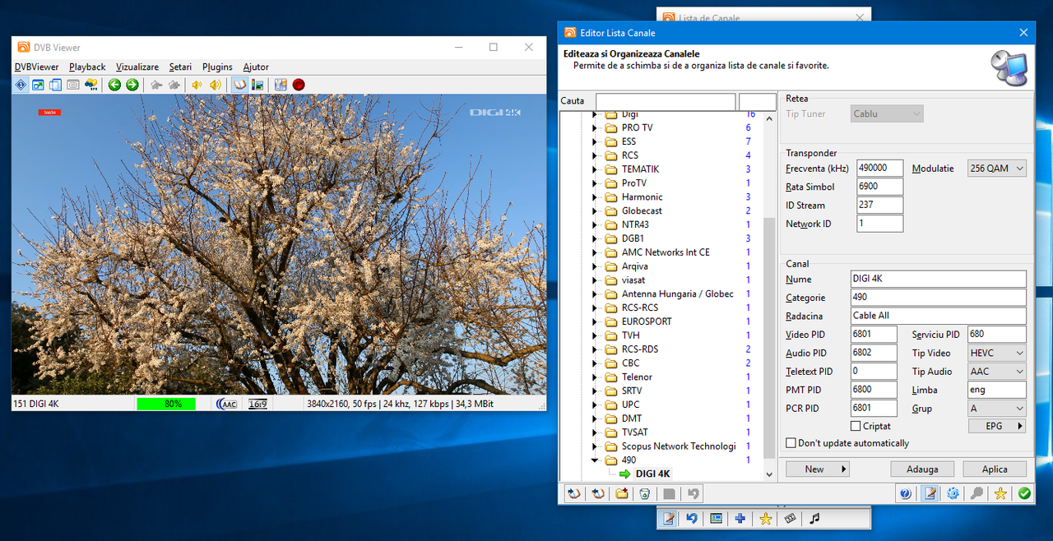Screen dimensions: 1053x541
Task: Expand the RCS-RDS folder in channel tree
Action: tap(595, 349)
